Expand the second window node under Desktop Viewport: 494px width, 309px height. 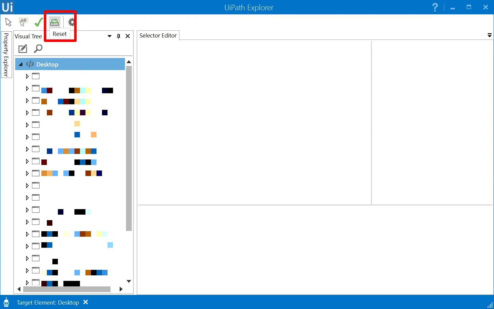click(27, 89)
